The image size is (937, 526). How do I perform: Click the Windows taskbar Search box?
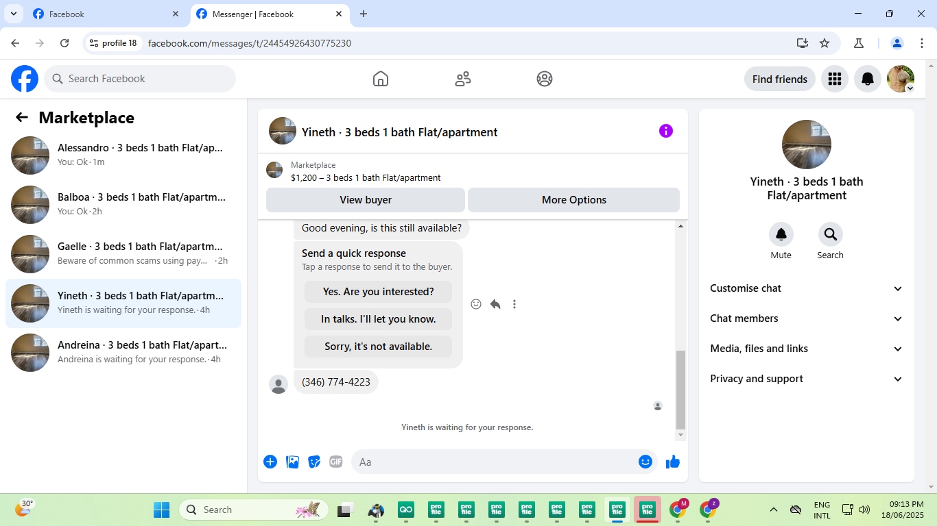[x=254, y=510]
